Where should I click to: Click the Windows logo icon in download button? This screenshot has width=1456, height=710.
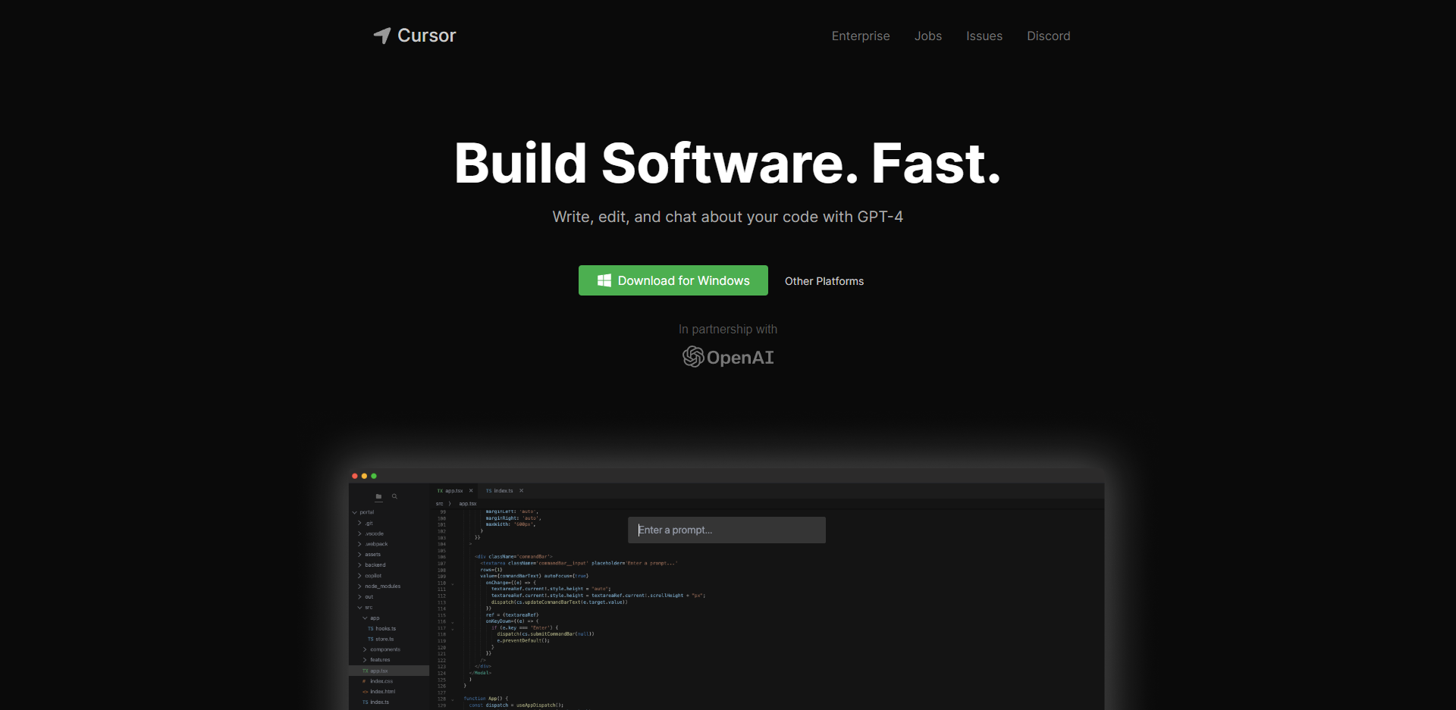(x=604, y=280)
